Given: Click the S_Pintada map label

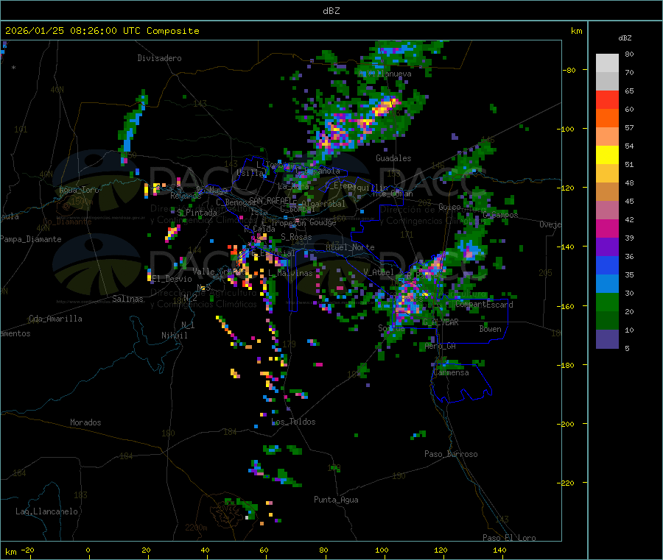Looking at the screenshot, I should click(x=197, y=213).
